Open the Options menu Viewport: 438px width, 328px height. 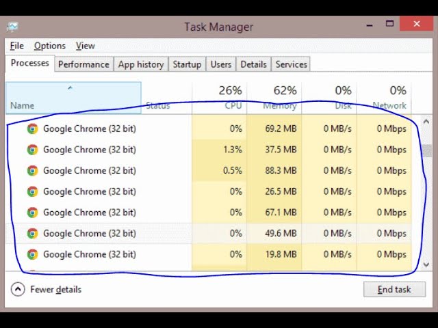point(50,46)
